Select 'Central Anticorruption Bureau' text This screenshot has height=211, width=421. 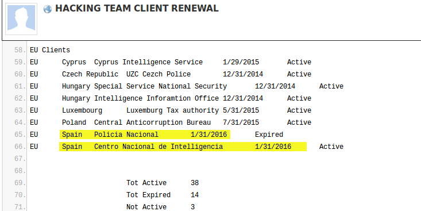(153, 122)
